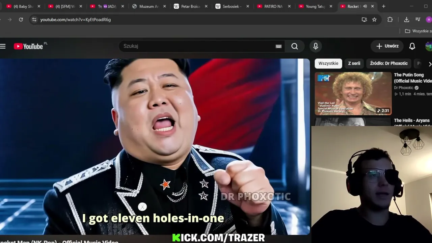Open The Putin Song title link
Image resolution: width=432 pixels, height=243 pixels.
(413, 78)
